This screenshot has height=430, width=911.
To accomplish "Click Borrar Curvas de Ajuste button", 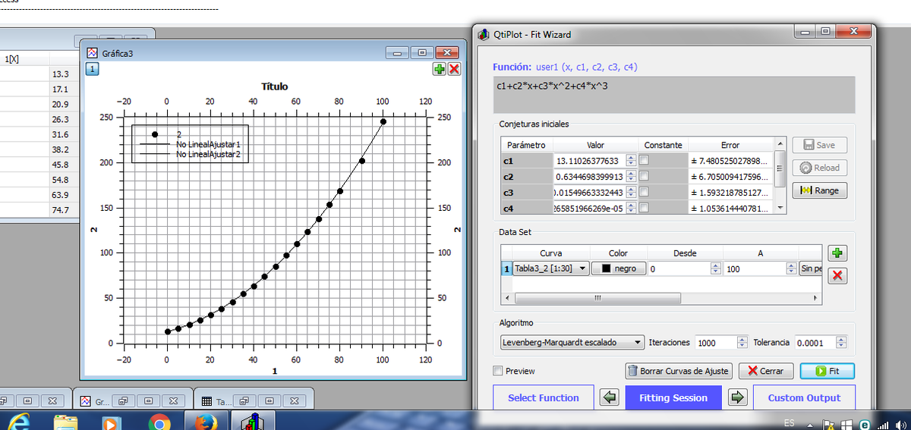I will point(679,371).
